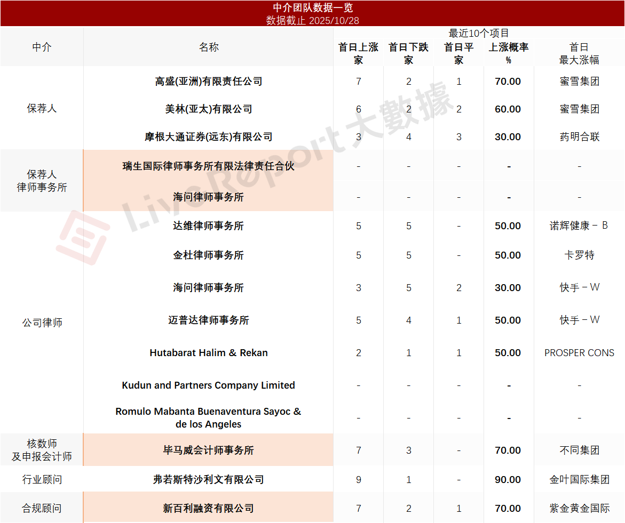Image resolution: width=625 pixels, height=523 pixels.
Task: Click 诺辉健康－B cell
Action: (579, 226)
